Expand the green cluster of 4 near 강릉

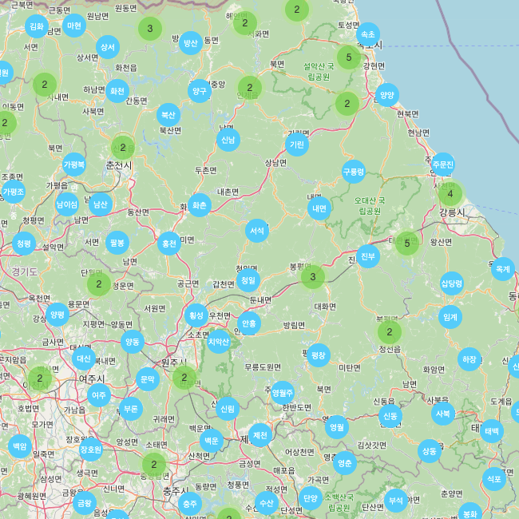click(x=450, y=194)
